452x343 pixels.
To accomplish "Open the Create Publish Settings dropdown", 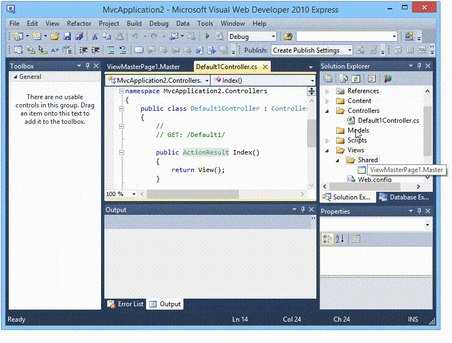I will pyautogui.click(x=349, y=50).
